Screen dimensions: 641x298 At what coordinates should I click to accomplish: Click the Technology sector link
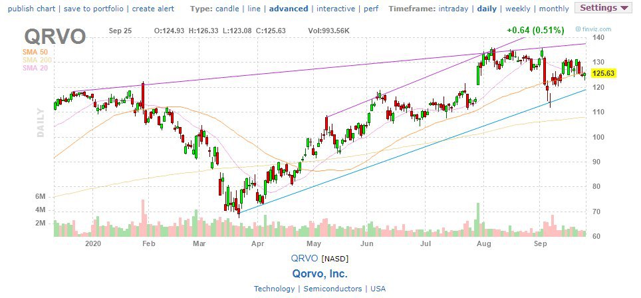tap(274, 289)
